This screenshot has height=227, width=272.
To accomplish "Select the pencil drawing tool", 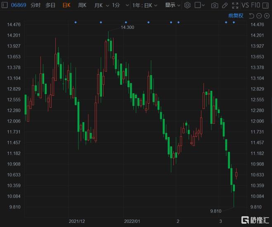I will click(225, 5).
